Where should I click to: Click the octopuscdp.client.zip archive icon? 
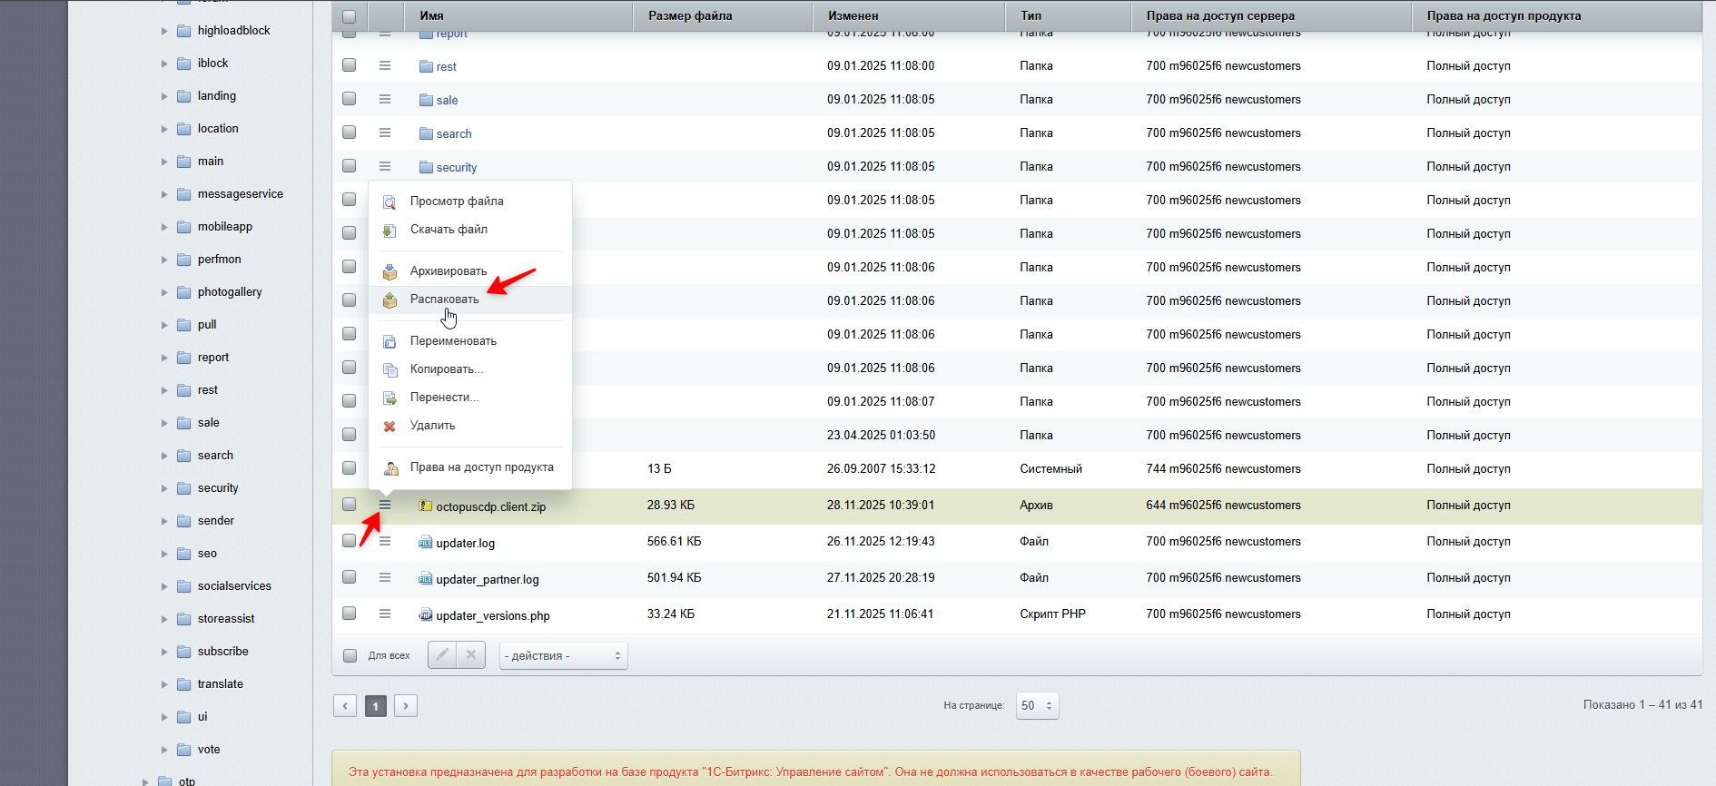[425, 506]
